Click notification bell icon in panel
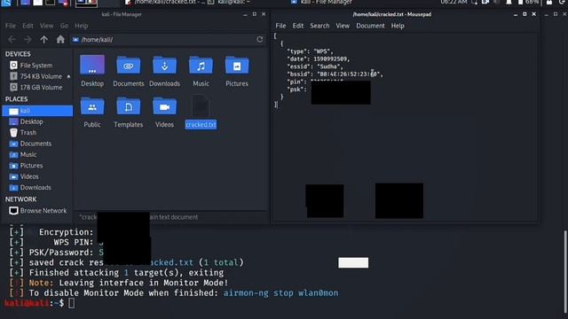The width and height of the screenshot is (568, 319). 509,2
